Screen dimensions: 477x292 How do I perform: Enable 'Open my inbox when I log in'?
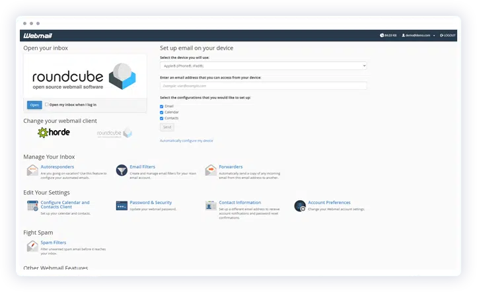[47, 104]
